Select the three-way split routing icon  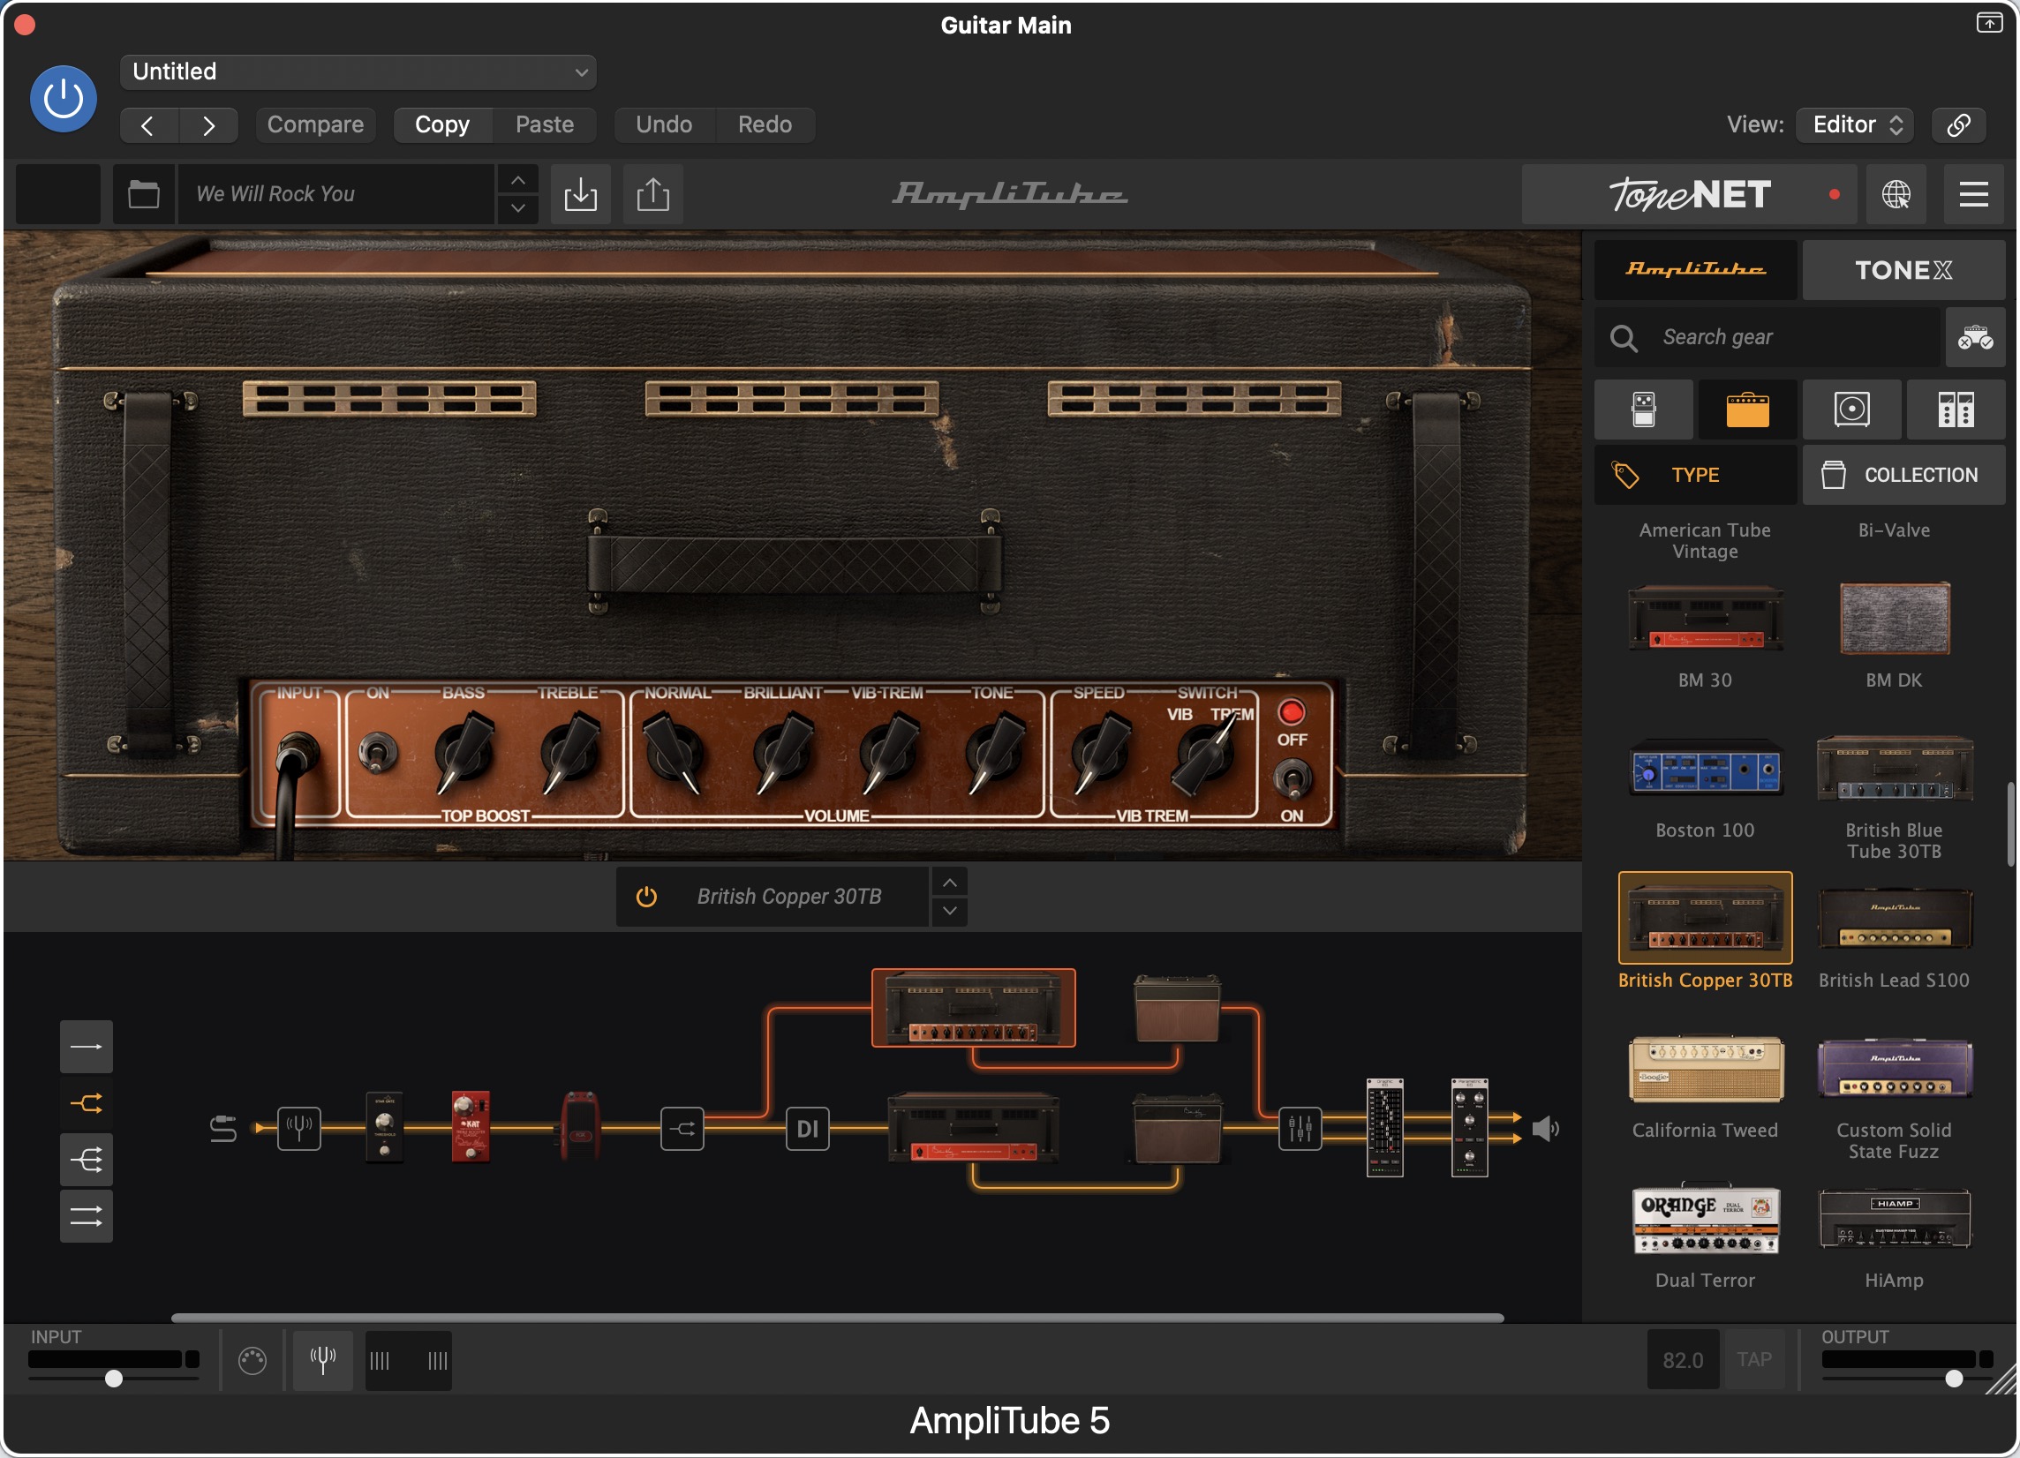[x=87, y=1160]
